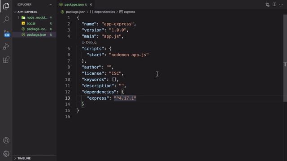This screenshot has width=287, height=161.
Task: Split the editor right
Action: [274, 4]
